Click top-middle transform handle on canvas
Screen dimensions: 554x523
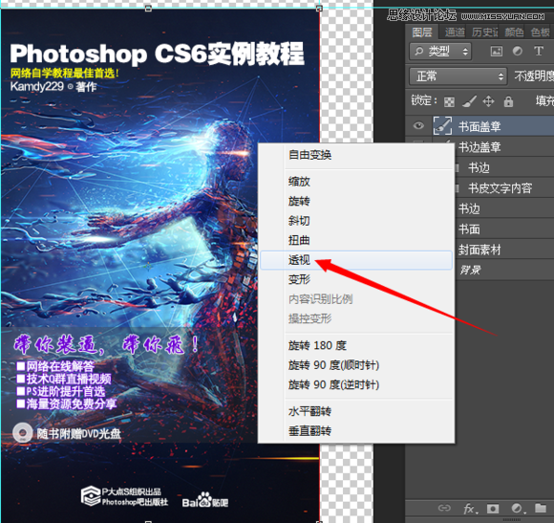[148, 9]
